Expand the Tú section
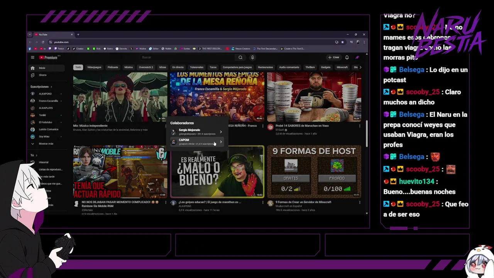The image size is (494, 278). (x=34, y=155)
